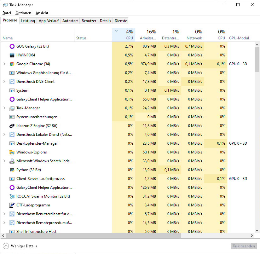Click the Task beenden button

tap(244, 246)
